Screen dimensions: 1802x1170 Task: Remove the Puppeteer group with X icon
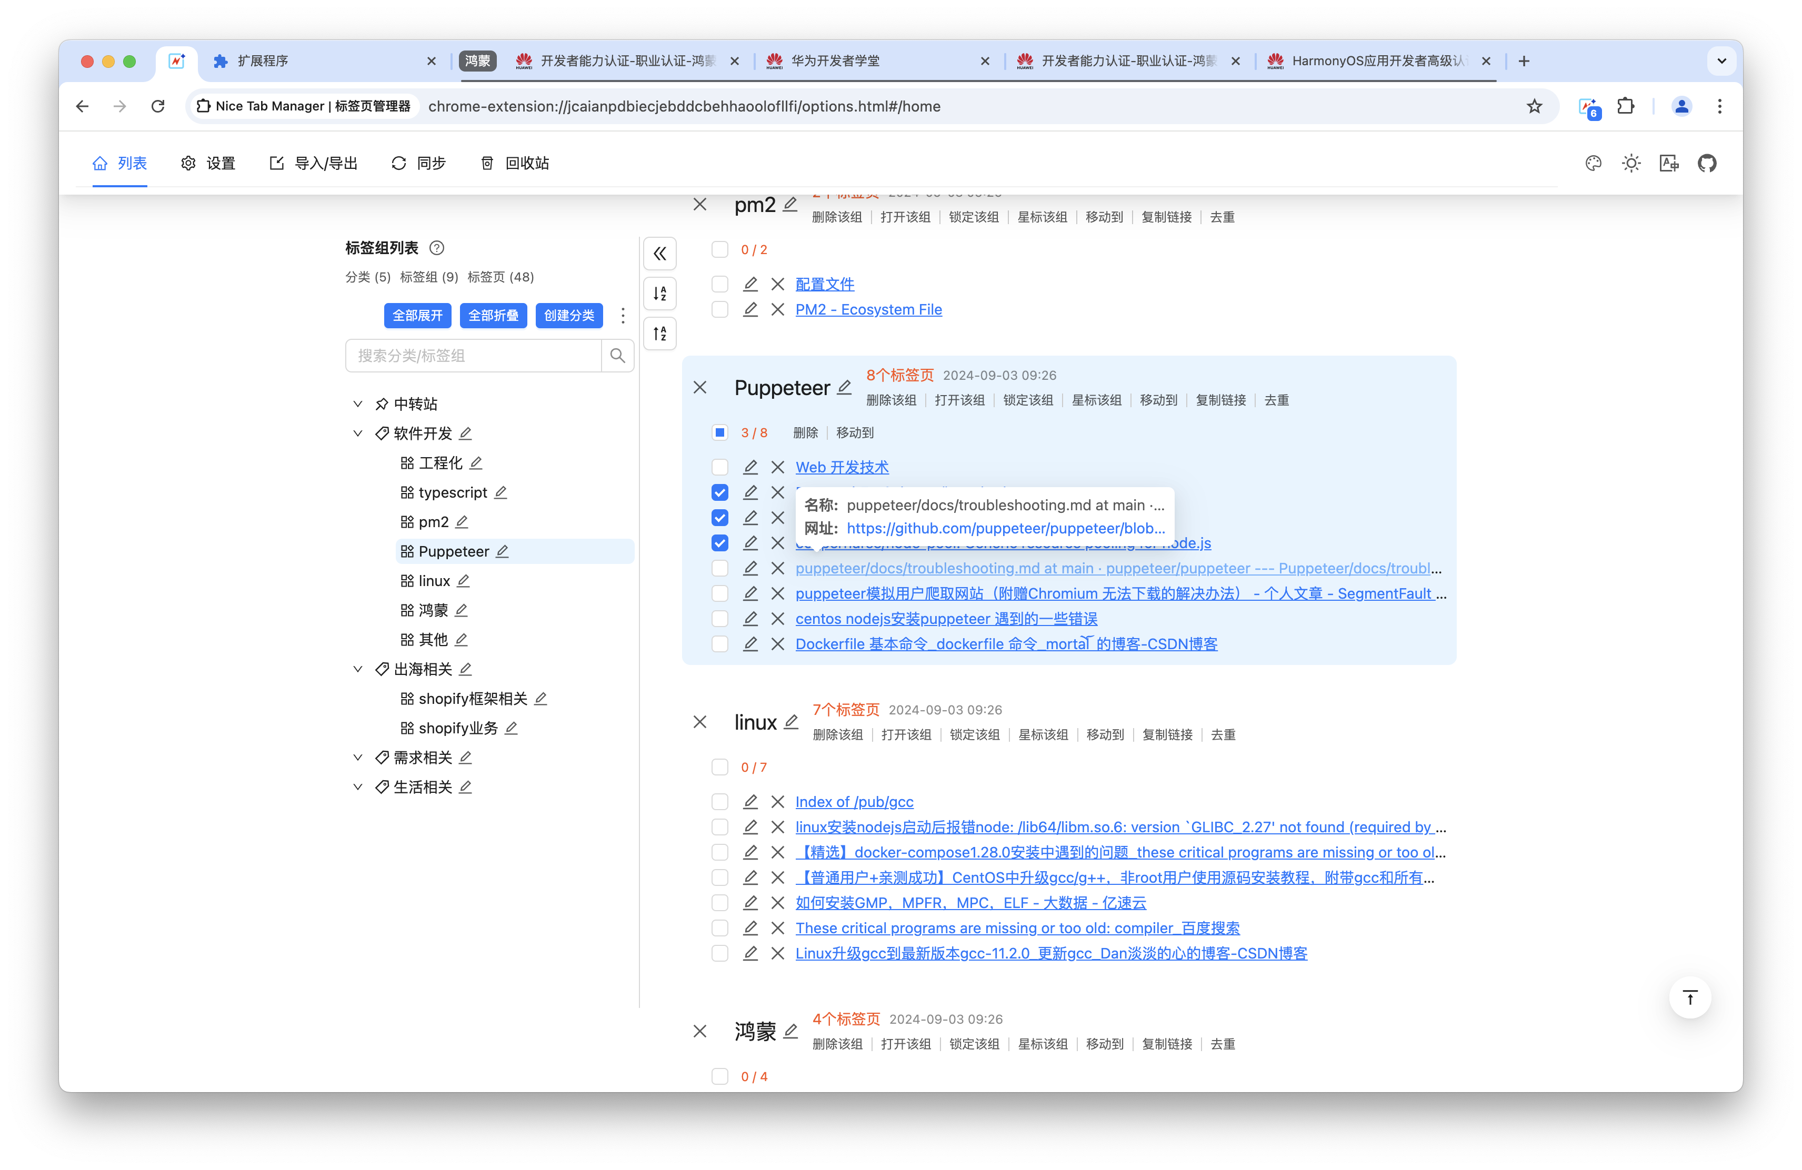click(699, 388)
